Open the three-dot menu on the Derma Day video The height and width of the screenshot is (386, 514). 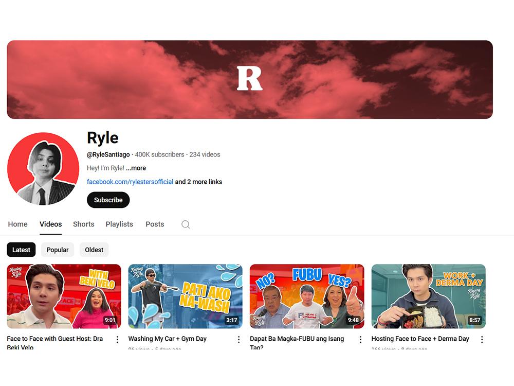point(482,339)
